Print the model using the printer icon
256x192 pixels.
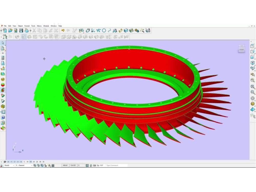point(27,30)
